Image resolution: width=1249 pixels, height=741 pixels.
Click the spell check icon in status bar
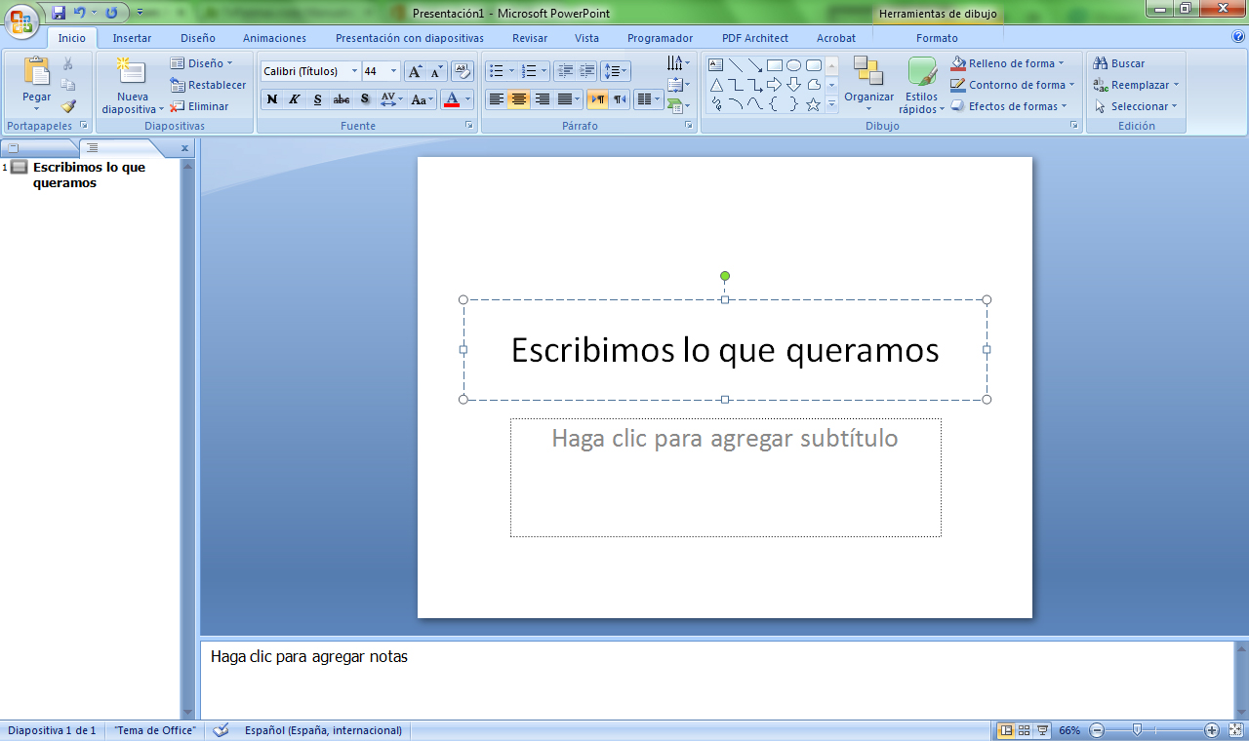[222, 730]
